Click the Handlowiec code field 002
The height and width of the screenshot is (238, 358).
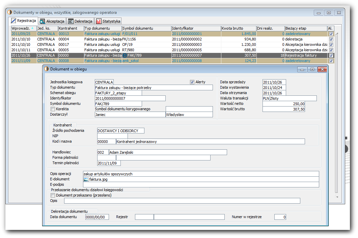(x=103, y=152)
